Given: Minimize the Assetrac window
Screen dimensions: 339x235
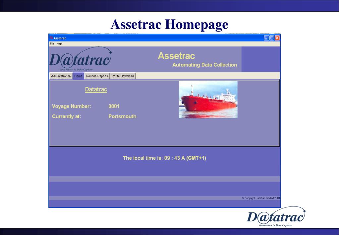Looking at the screenshot, I should click(x=266, y=38).
